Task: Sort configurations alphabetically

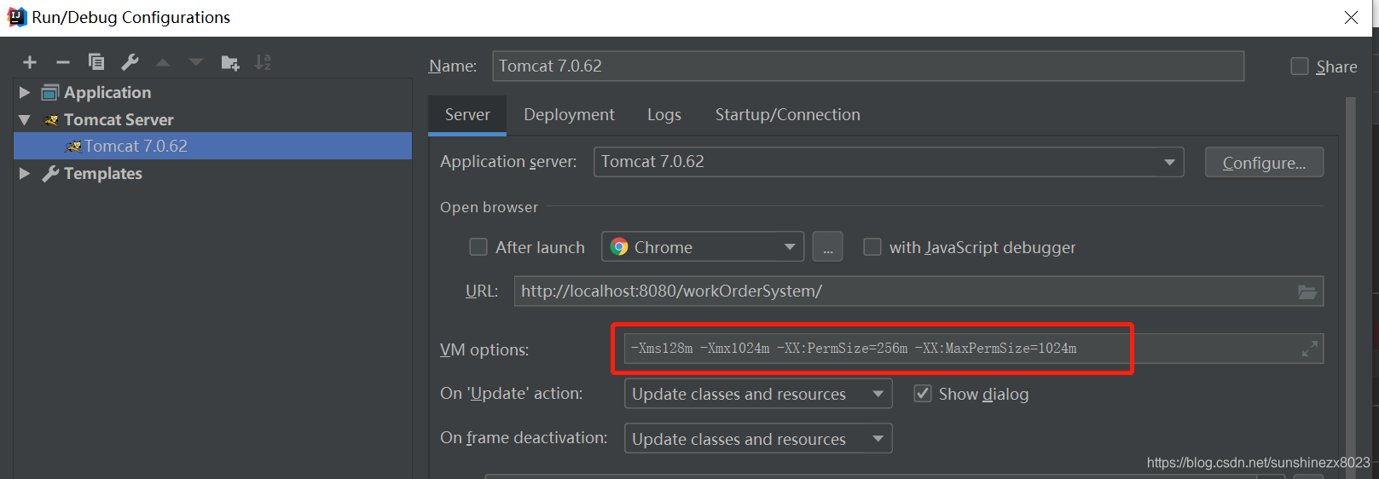Action: [263, 62]
